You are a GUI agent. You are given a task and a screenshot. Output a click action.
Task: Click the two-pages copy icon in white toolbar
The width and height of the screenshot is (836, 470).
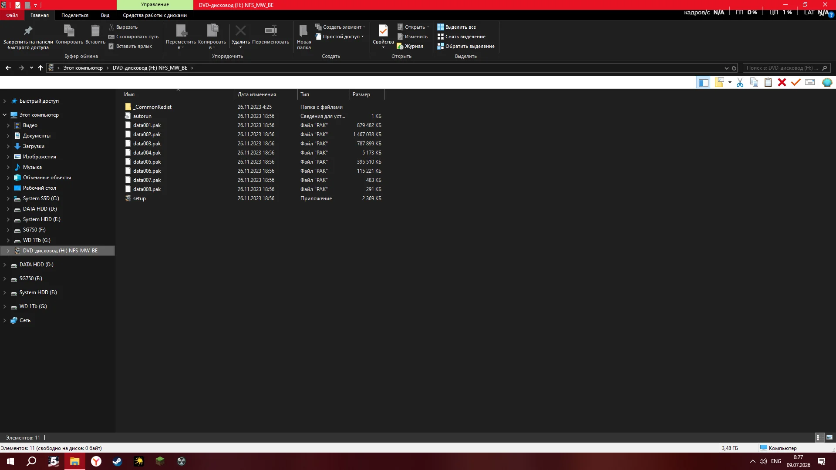point(754,82)
